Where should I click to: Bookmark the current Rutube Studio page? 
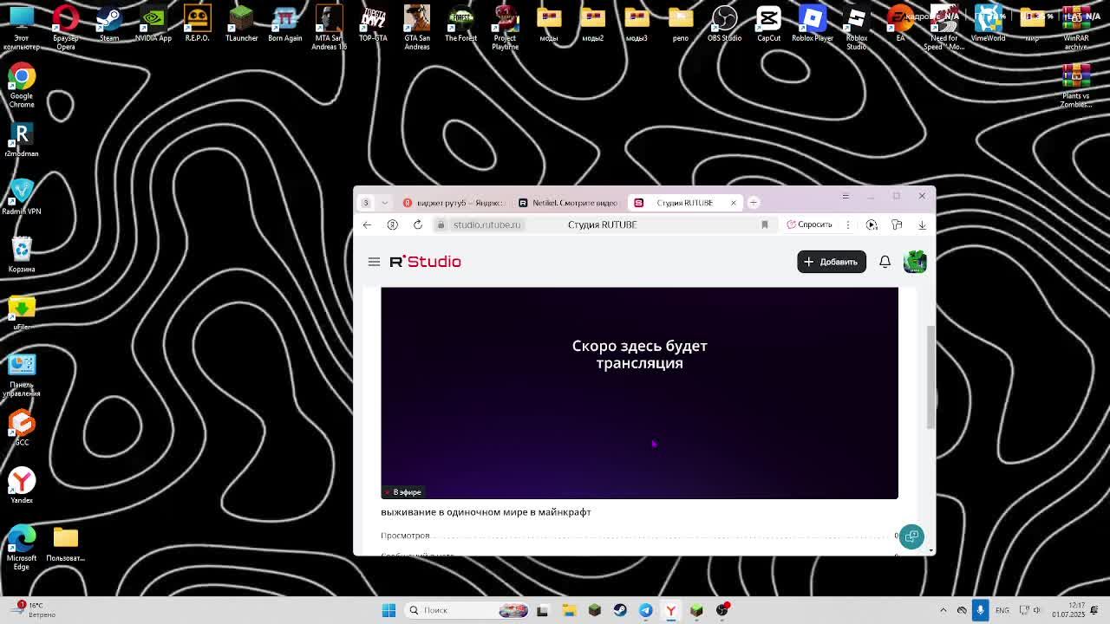pyautogui.click(x=764, y=224)
